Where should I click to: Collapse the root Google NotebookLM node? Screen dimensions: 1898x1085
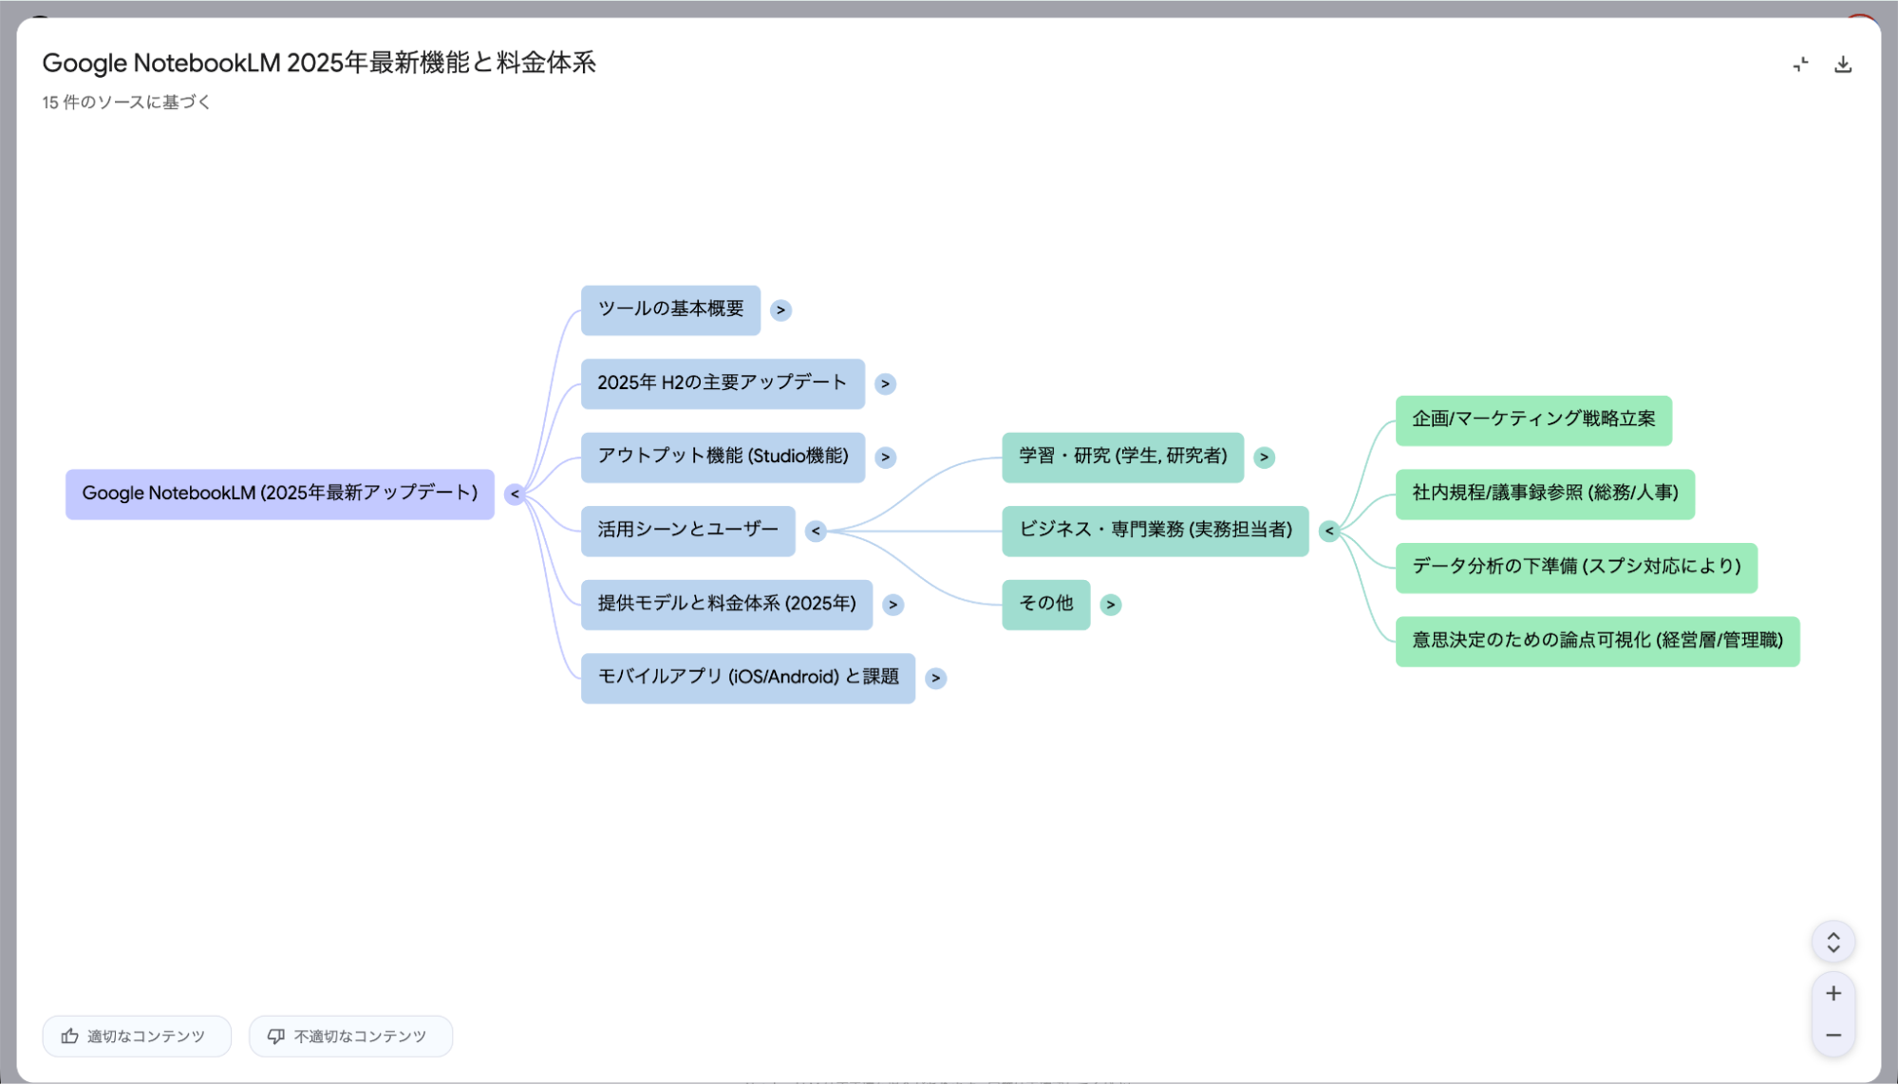click(514, 494)
